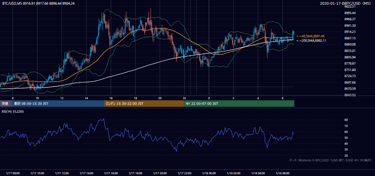The image size is (375, 176).
Task: Click the Bitstamp data source note
Action: coord(330,160)
